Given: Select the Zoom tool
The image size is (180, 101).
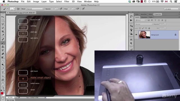Looking at the screenshot, I should click(3, 88).
